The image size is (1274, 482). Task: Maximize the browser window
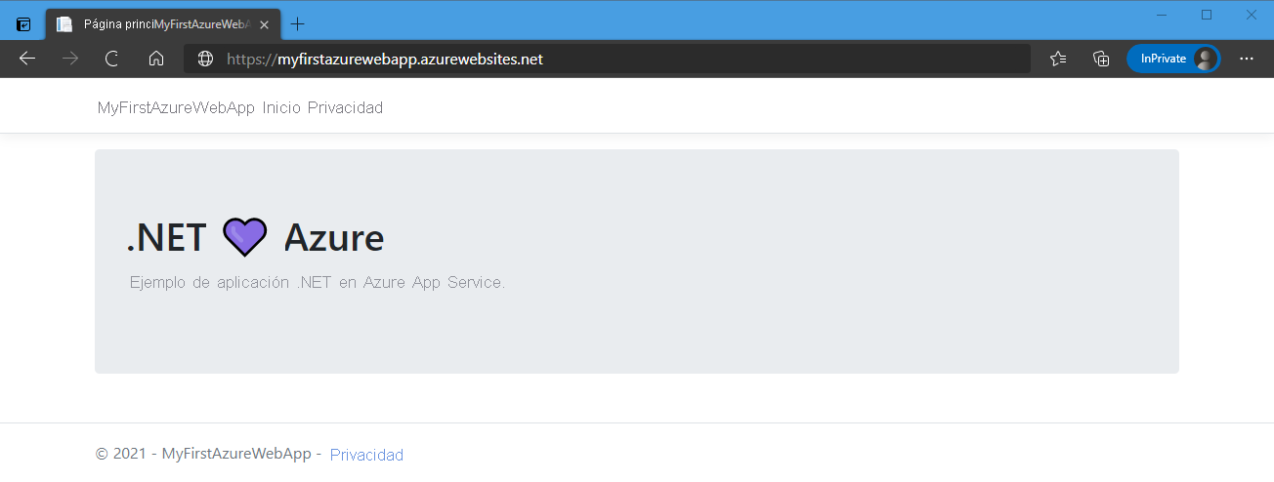pyautogui.click(x=1207, y=15)
